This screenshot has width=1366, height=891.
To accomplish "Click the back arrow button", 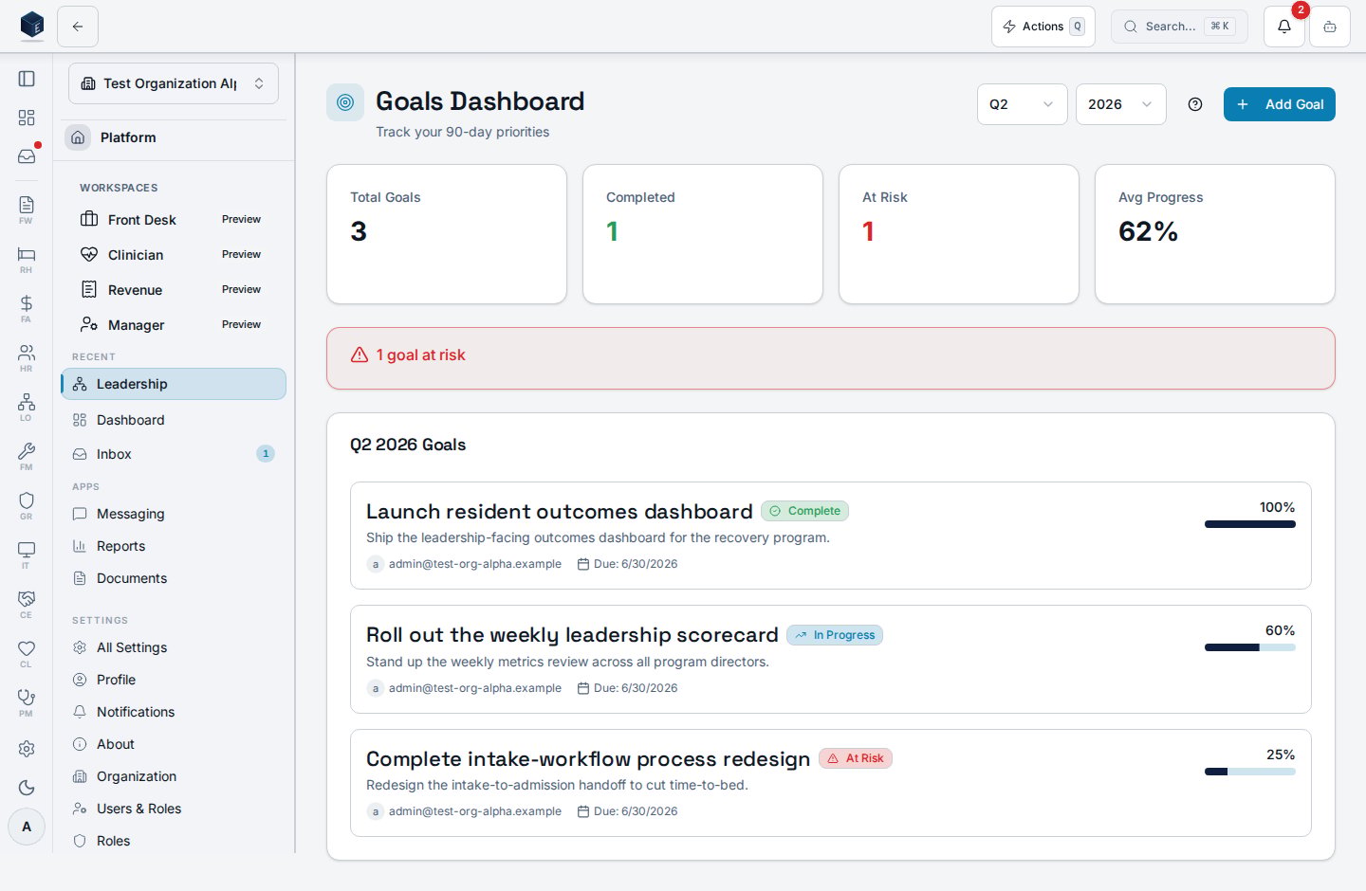I will click(x=78, y=27).
